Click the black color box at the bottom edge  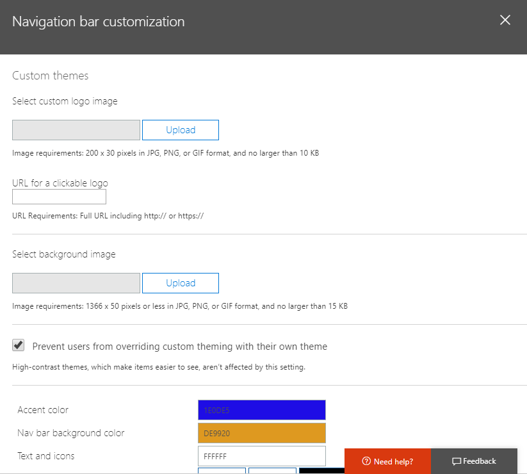(x=321, y=471)
